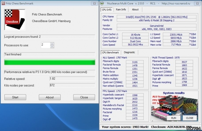Open About in Fritz Chess Benchmark
Viewport: 202px width, 131px height.
click(x=50, y=97)
